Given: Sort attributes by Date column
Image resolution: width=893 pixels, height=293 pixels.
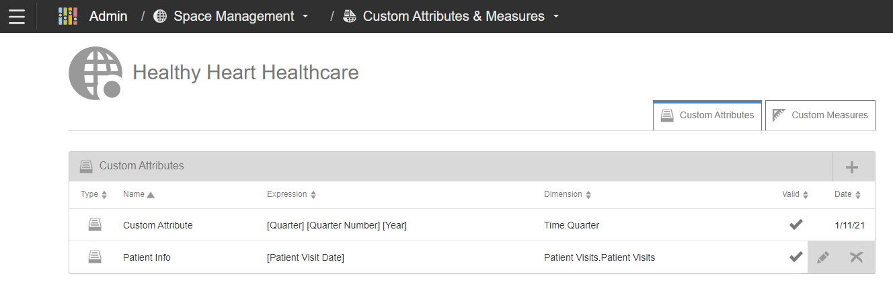Looking at the screenshot, I should click(847, 194).
